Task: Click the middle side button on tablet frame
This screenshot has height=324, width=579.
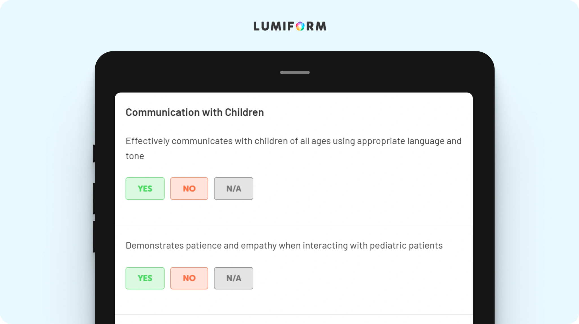Action: coord(94,198)
